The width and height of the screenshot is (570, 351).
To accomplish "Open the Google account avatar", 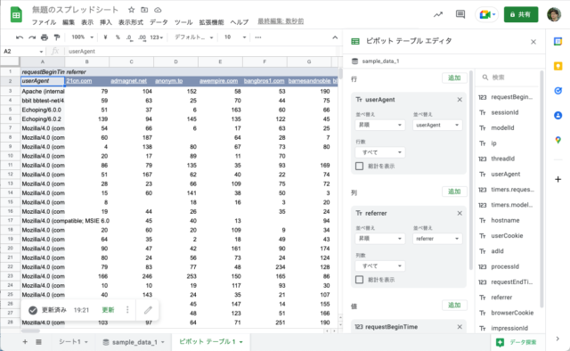I will coord(554,14).
